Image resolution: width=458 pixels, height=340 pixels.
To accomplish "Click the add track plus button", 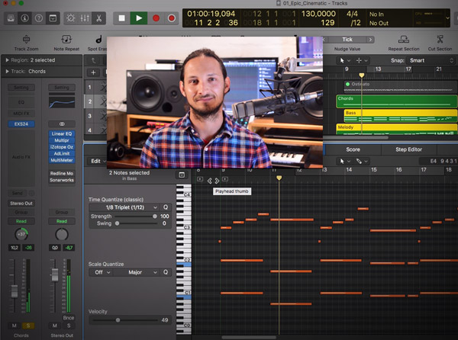I will pyautogui.click(x=93, y=72).
